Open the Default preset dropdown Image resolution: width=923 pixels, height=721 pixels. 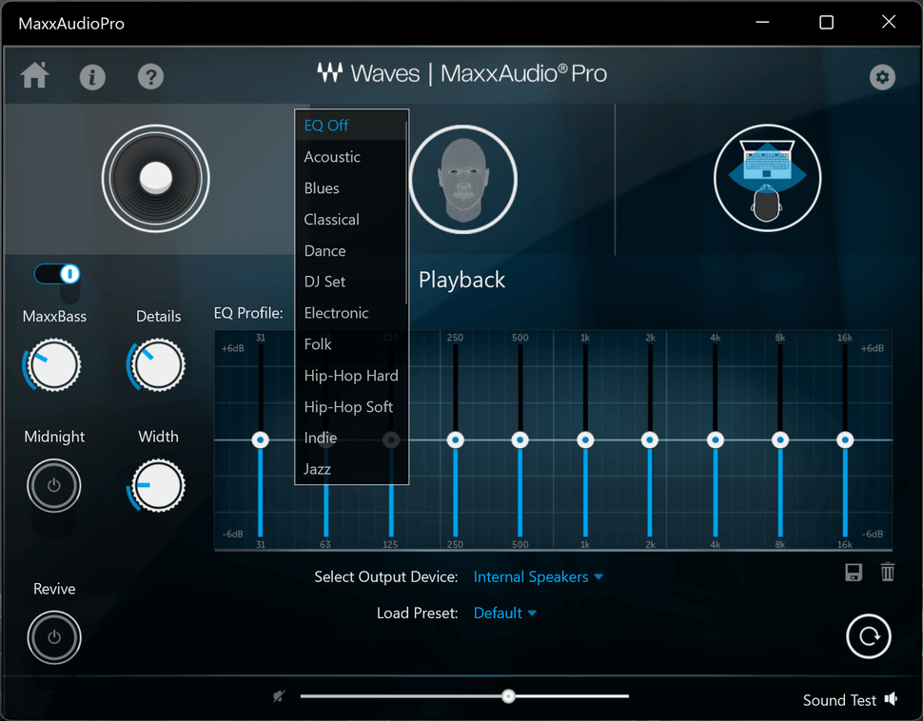(505, 614)
